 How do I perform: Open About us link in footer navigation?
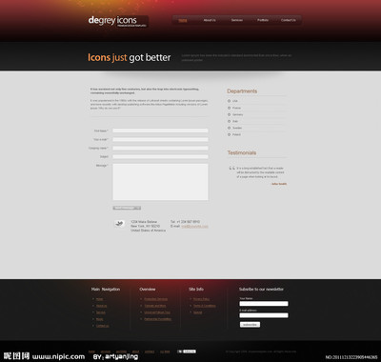point(101,306)
